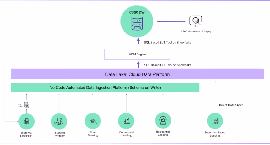Image resolution: width=270 pixels, height=145 pixels.
Task: Select the 'Direct Data Share' label
Action: tap(231, 105)
